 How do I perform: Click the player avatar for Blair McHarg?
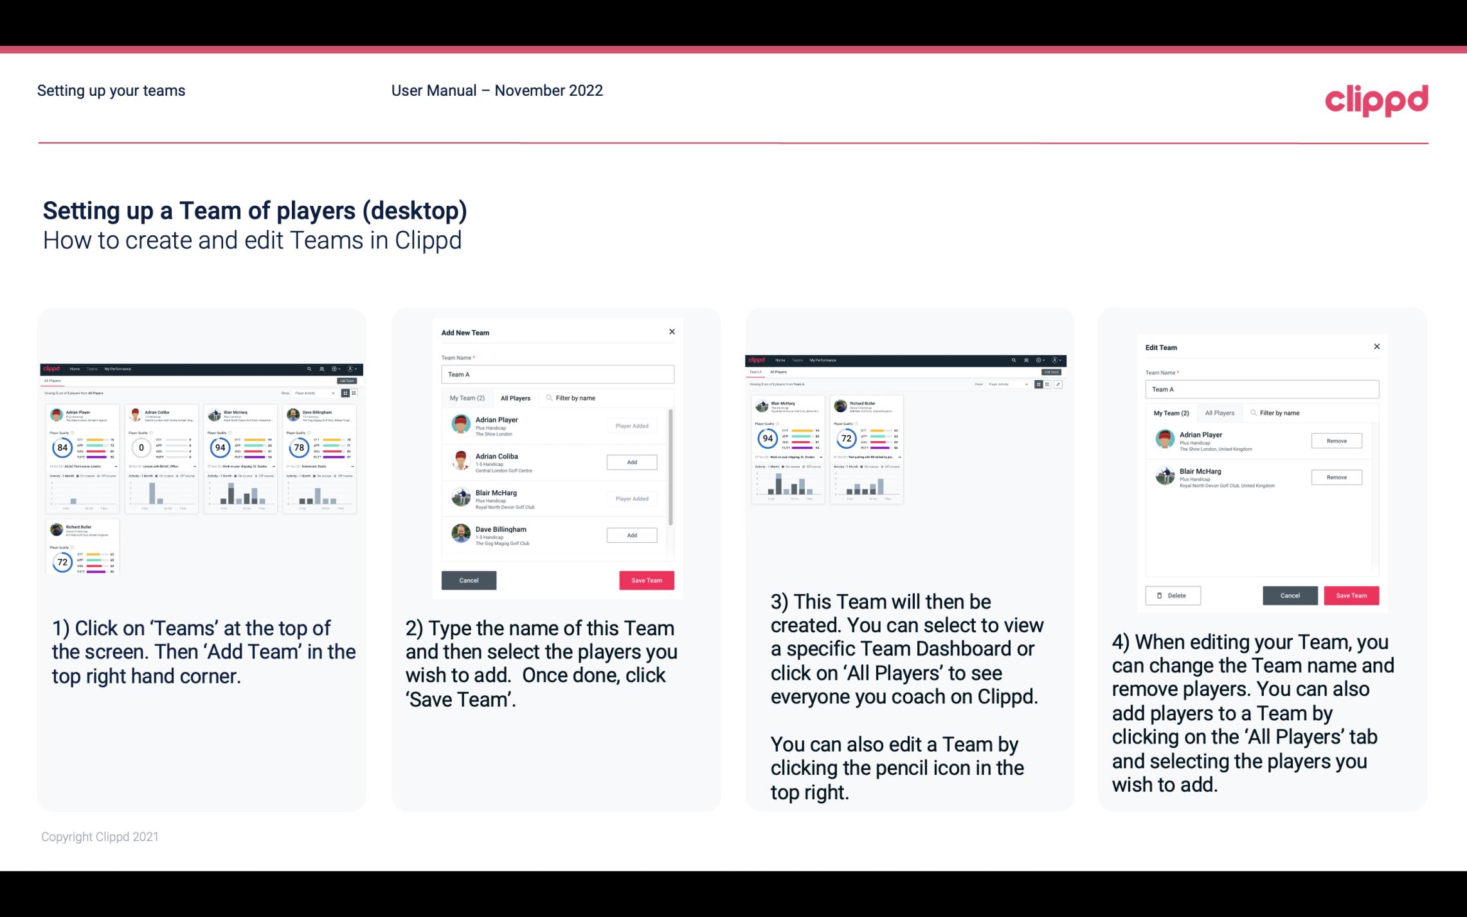click(462, 498)
